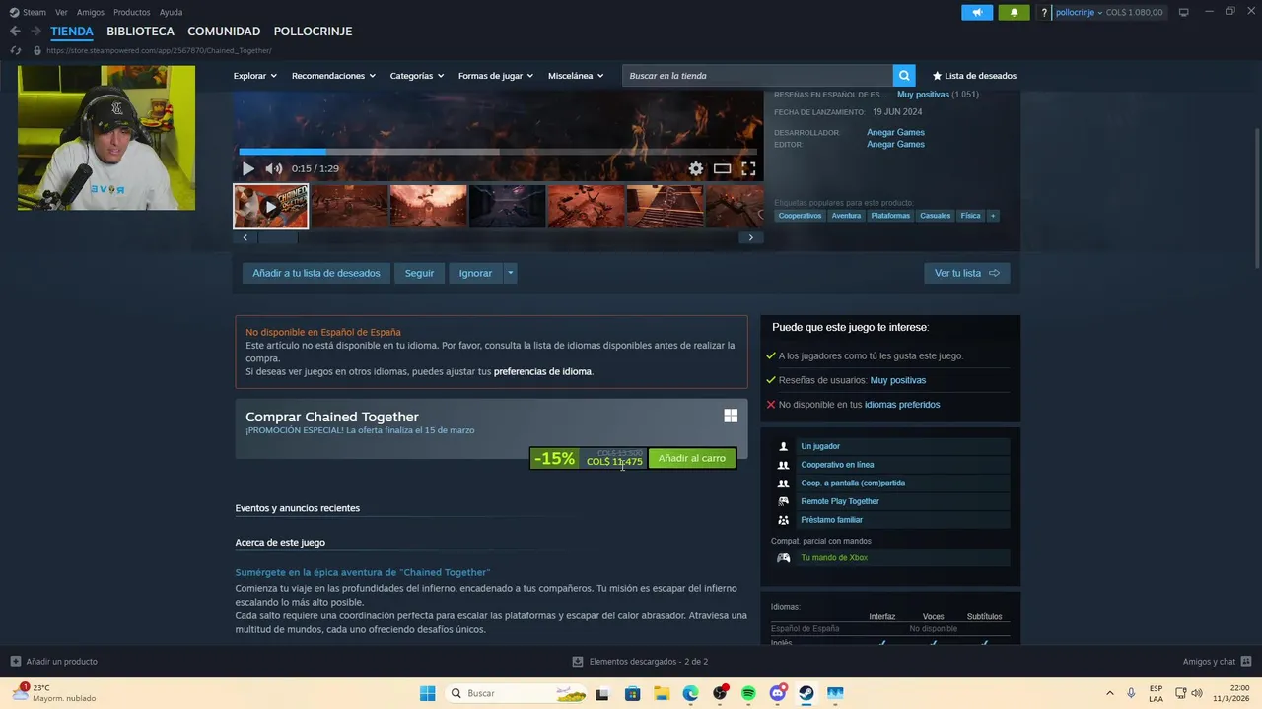
Task: Click the Seguir button
Action: point(419,273)
